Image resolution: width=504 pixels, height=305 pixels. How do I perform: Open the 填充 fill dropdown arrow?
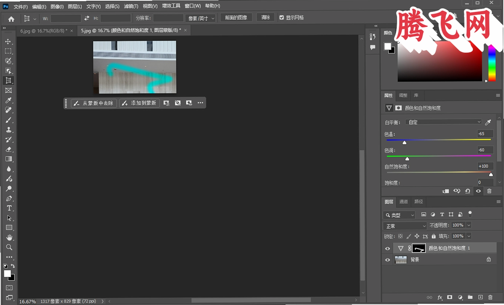pos(469,236)
